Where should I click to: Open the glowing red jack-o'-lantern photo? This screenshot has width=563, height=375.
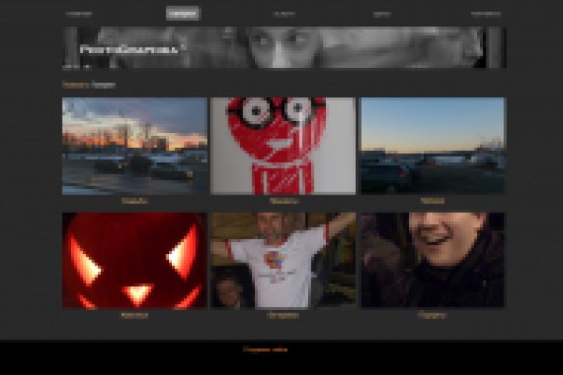[x=134, y=260]
